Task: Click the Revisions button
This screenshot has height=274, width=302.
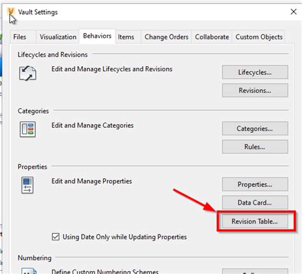Action: pyautogui.click(x=255, y=90)
